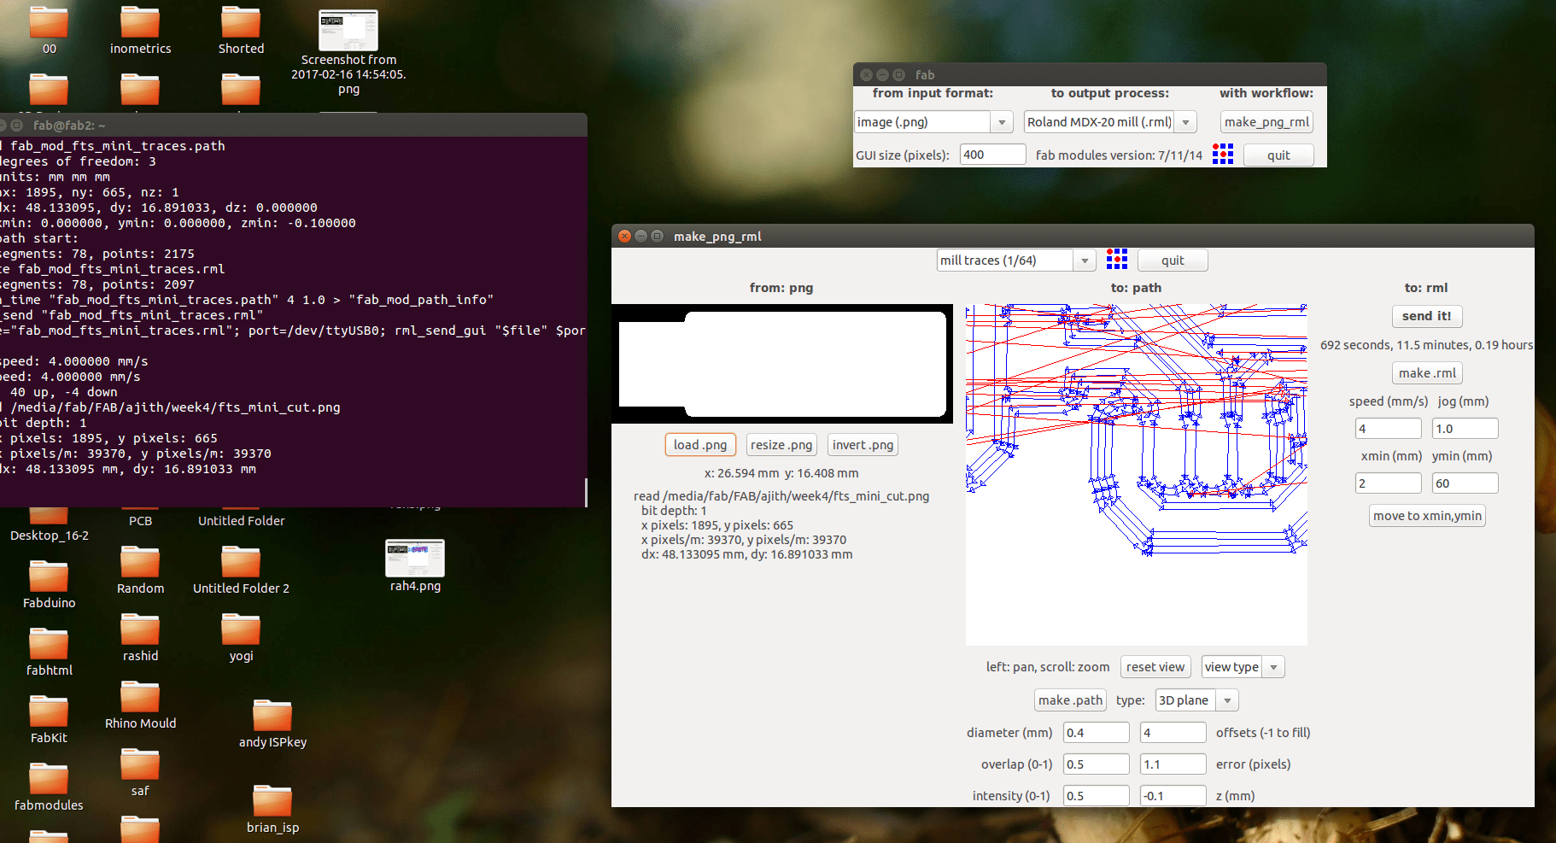Click the reset view button
The height and width of the screenshot is (843, 1556).
pos(1155,667)
